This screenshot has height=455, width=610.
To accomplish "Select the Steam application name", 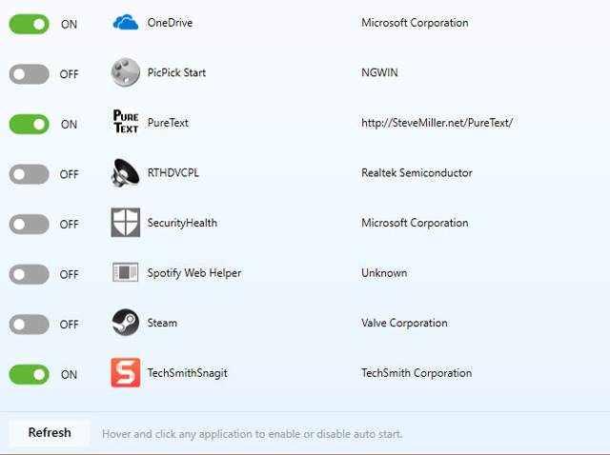I will [x=162, y=324].
